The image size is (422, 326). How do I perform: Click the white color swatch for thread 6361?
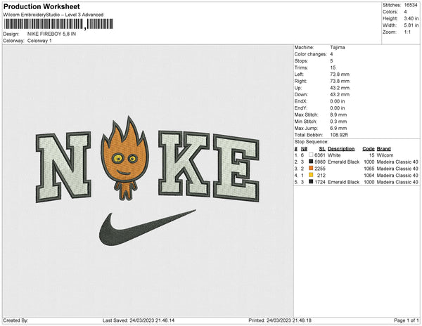point(311,155)
